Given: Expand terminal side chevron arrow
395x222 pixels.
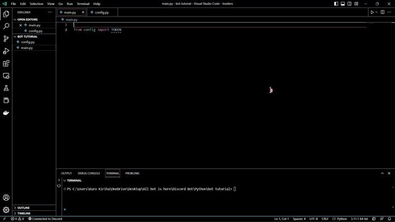Looking at the screenshot, I should (59, 180).
